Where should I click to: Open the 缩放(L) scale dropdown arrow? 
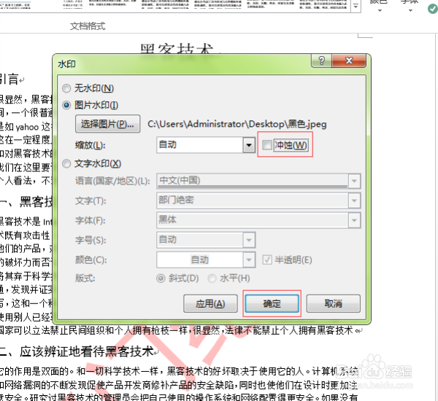point(249,145)
